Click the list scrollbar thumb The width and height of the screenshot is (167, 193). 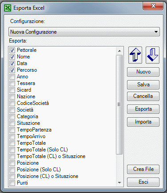[x=119, y=104]
